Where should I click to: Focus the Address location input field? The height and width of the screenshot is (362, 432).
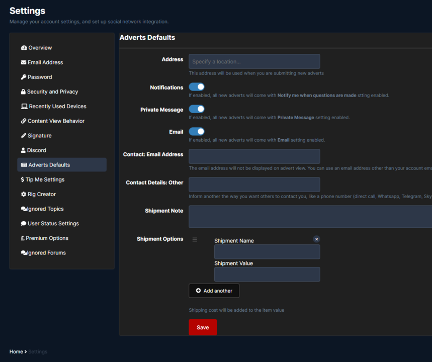(x=254, y=61)
